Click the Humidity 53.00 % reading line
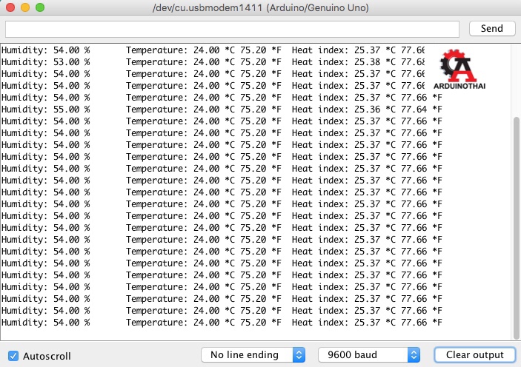 coord(46,62)
